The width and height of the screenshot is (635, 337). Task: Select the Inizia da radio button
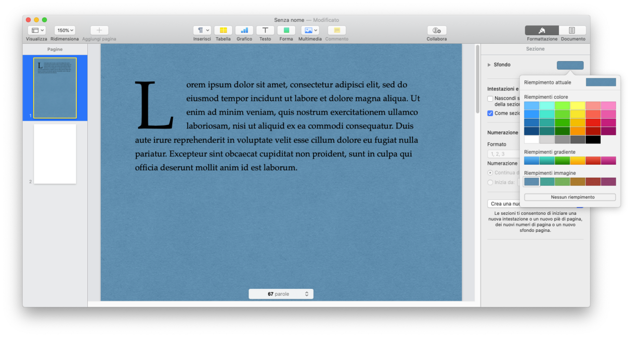point(490,182)
